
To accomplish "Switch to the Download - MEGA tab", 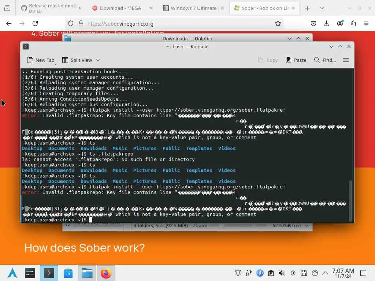I will coord(120,8).
